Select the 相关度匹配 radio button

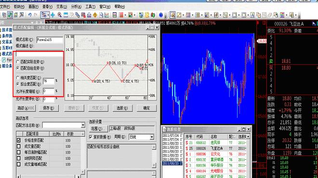[x=18, y=78]
